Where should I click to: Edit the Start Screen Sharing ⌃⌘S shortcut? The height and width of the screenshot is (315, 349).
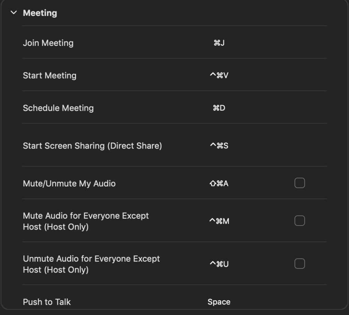coord(219,146)
